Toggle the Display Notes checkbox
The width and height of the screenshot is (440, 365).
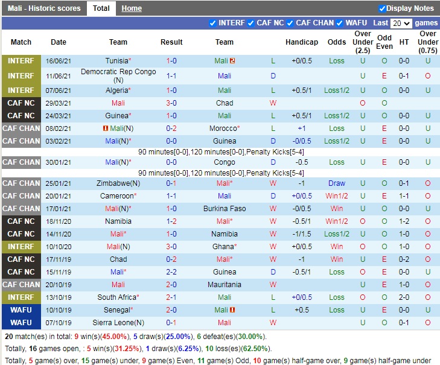382,8
